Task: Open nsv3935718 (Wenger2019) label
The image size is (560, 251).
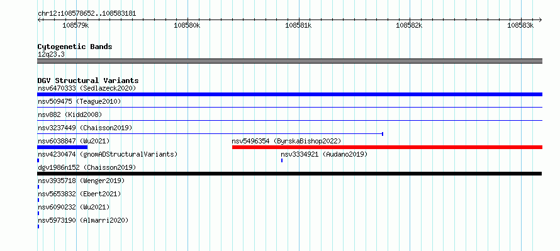Action: 81,181
